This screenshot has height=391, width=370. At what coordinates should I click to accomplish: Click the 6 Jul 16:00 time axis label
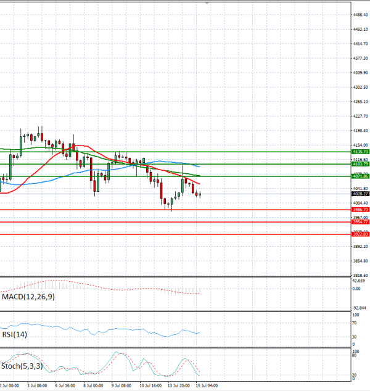(x=65, y=385)
